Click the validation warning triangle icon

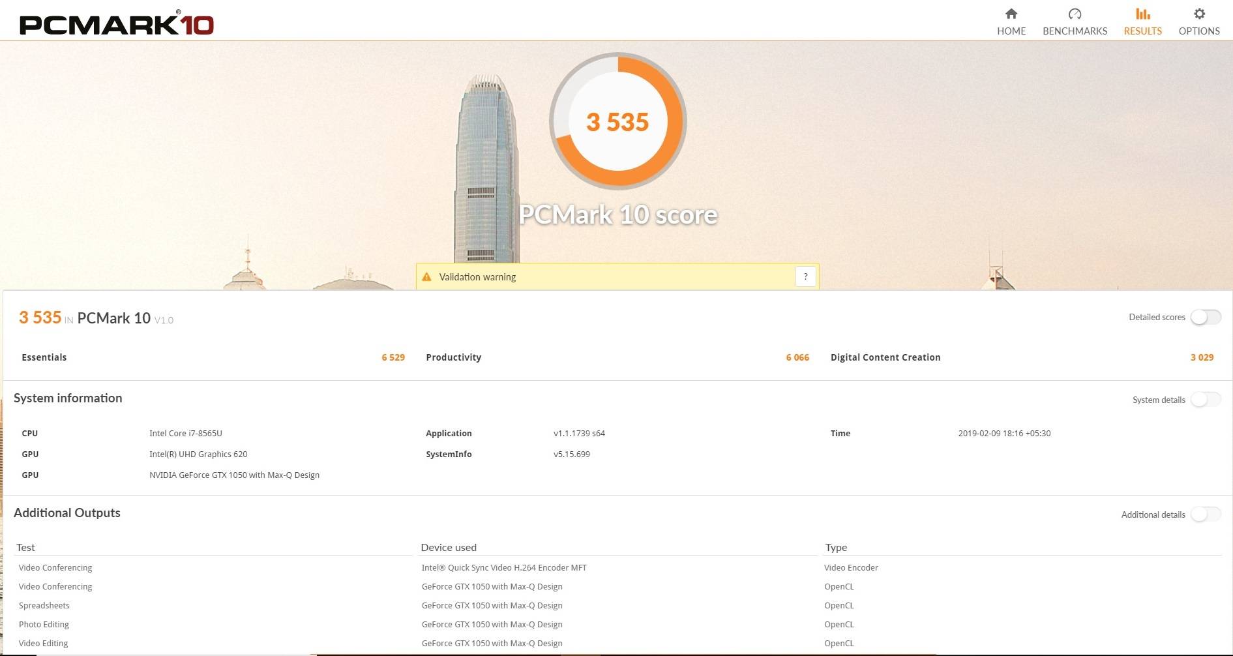(426, 277)
